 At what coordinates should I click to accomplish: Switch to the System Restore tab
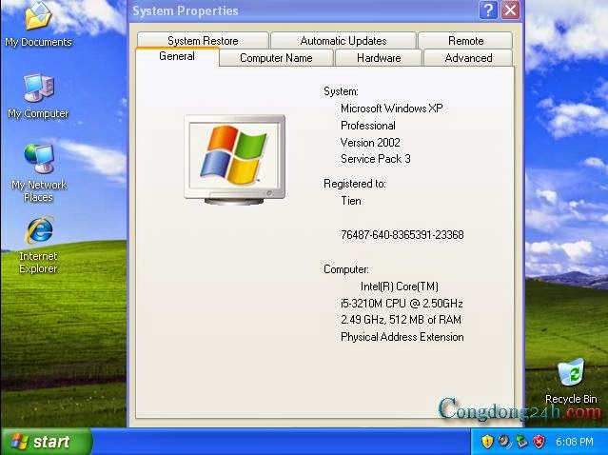[203, 40]
